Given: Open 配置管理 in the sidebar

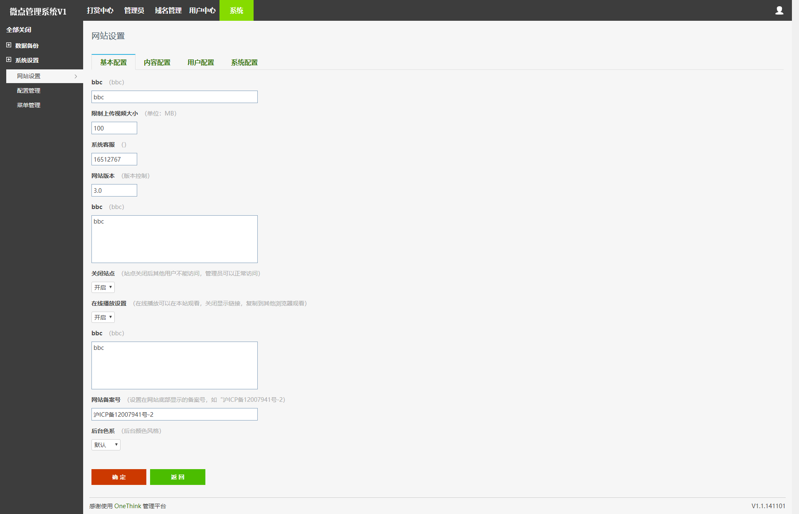Looking at the screenshot, I should pos(29,91).
